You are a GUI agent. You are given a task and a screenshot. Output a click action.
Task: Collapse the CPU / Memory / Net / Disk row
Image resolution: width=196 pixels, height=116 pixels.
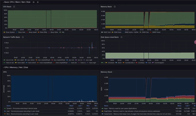(x=3, y=67)
